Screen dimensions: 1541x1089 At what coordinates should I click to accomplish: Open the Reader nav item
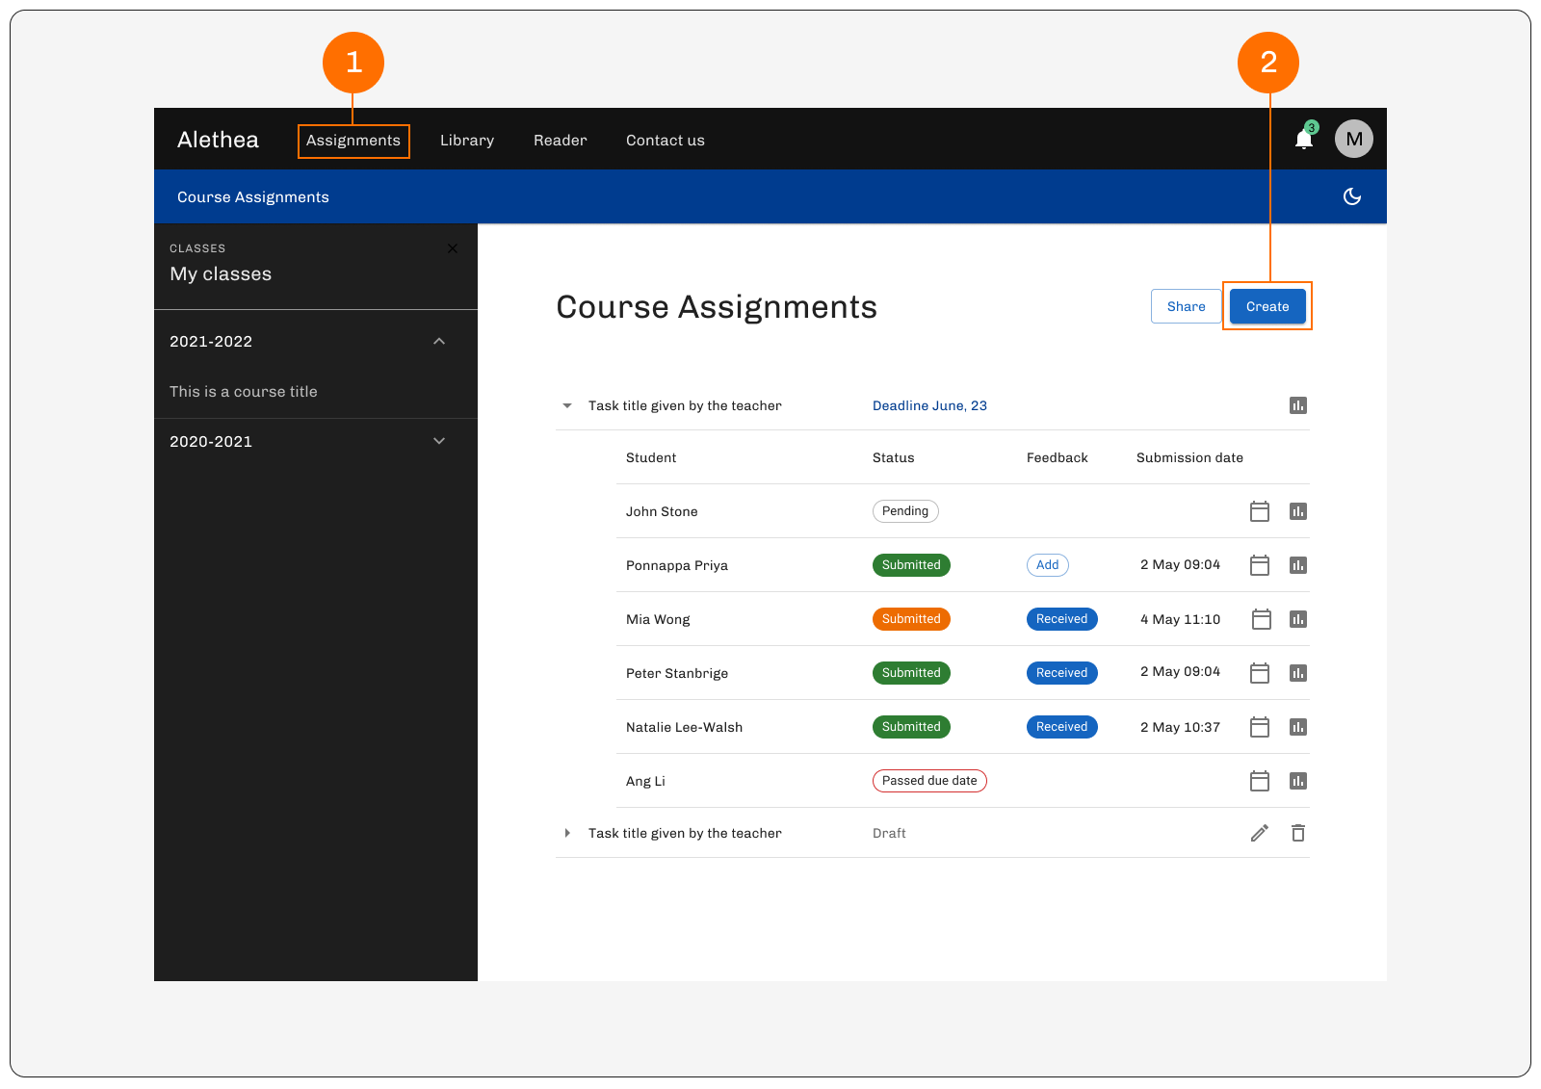tap(561, 141)
